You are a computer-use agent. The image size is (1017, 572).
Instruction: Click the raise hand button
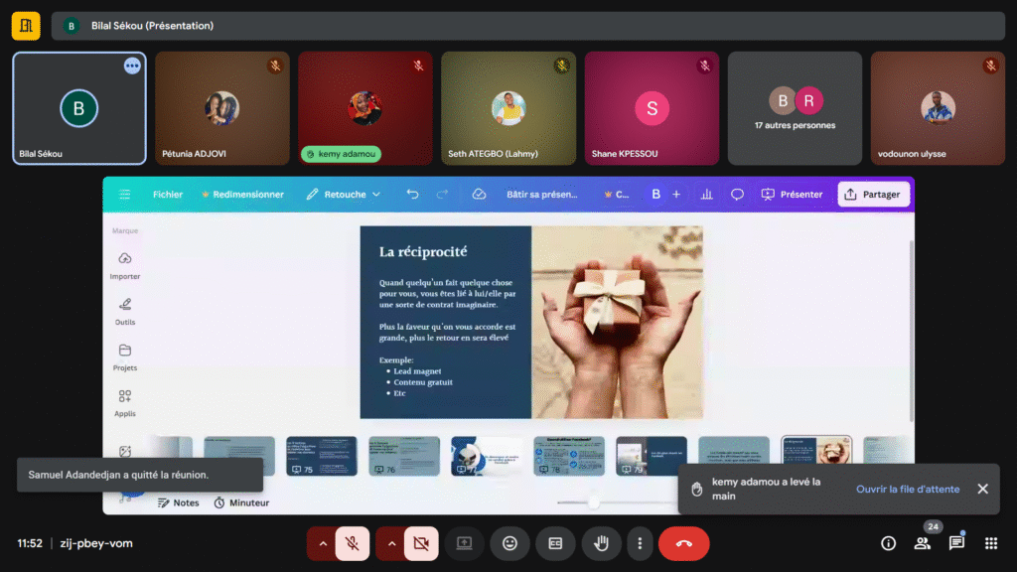[x=601, y=543]
